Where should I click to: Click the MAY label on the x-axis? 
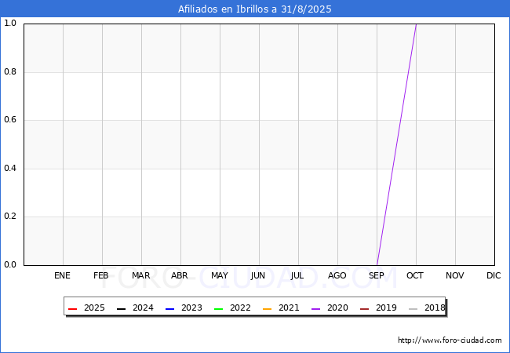[x=220, y=276]
